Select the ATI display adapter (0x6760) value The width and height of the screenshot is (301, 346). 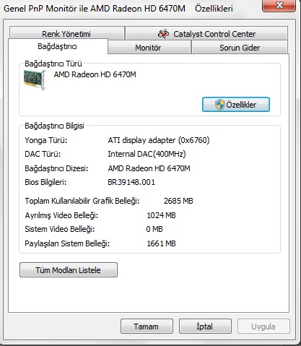click(x=159, y=140)
